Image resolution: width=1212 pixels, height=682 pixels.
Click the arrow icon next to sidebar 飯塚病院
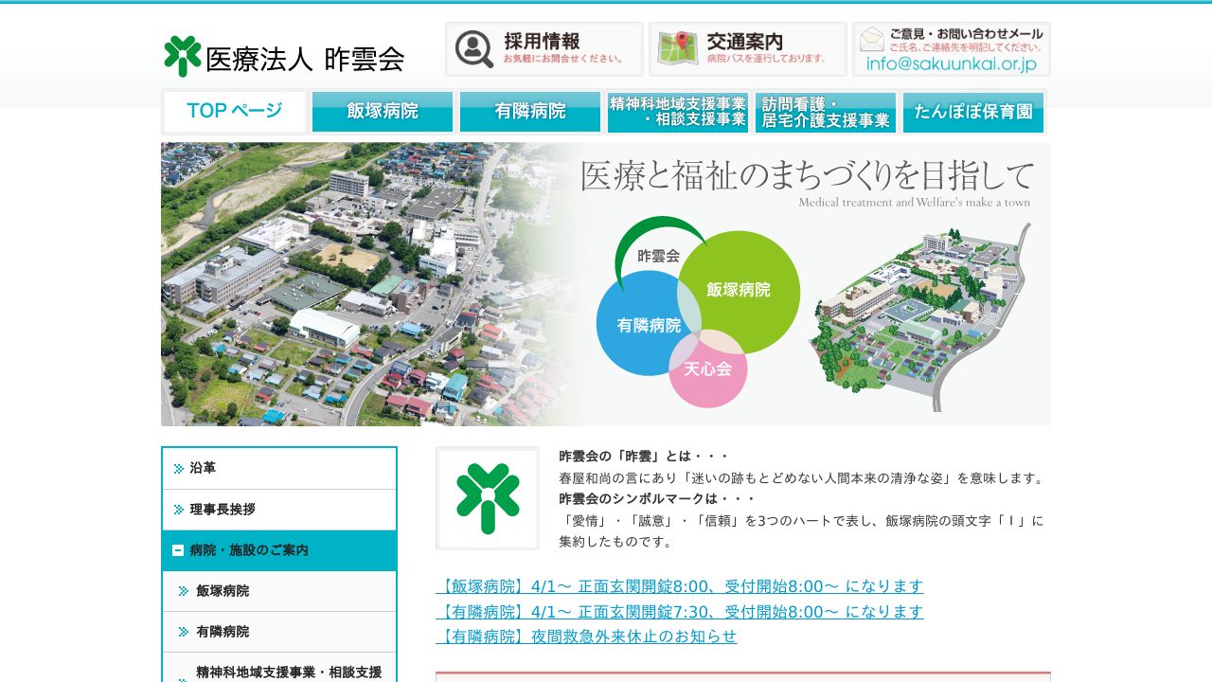184,591
